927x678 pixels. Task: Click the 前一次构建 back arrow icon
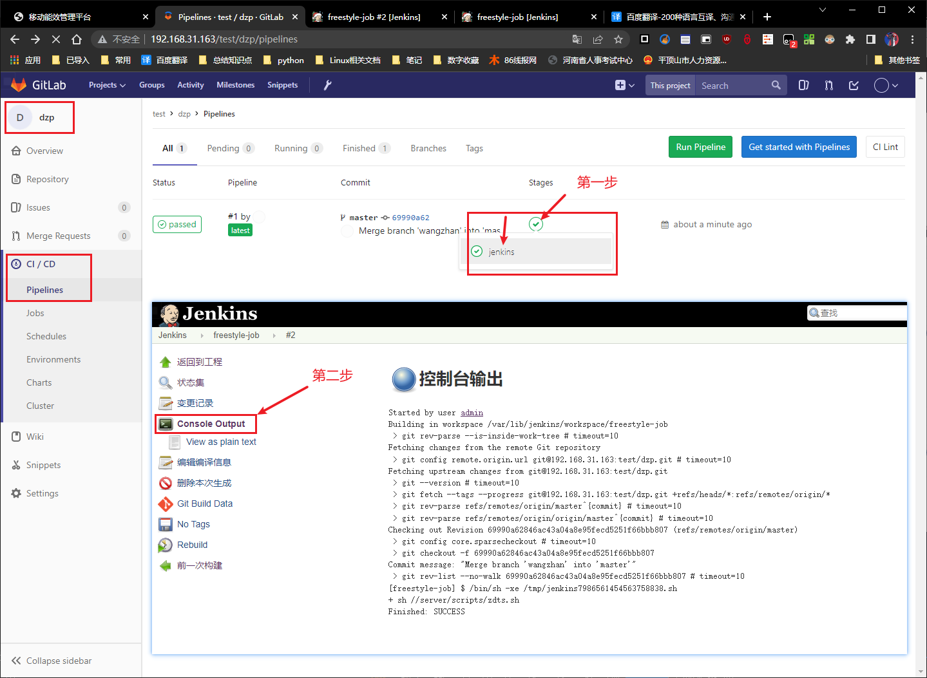coord(166,565)
